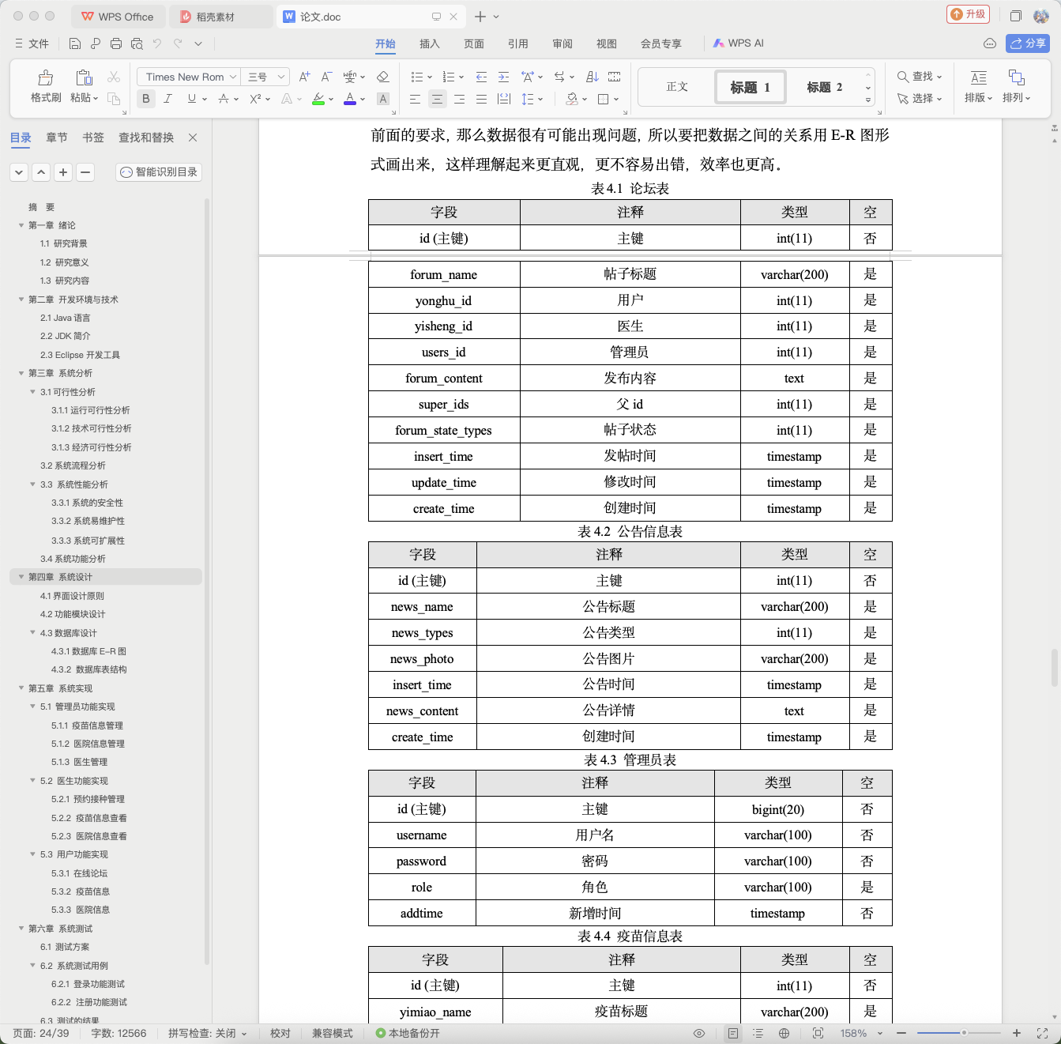This screenshot has width=1061, height=1044.
Task: Close the navigation pane with X
Action: coord(193,138)
